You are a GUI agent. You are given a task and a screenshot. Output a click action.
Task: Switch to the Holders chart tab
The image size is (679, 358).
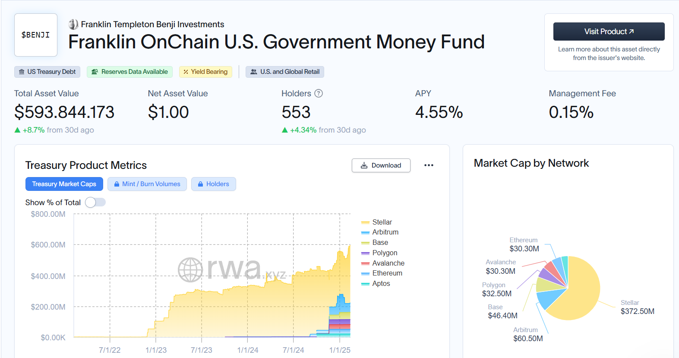pyautogui.click(x=214, y=184)
